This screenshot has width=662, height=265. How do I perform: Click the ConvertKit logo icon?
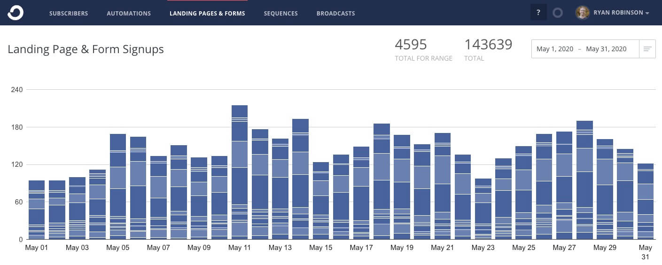pyautogui.click(x=15, y=13)
